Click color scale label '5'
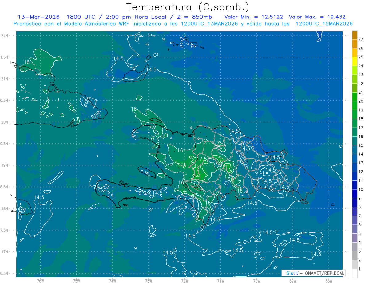The height and width of the screenshot is (285, 369). coord(360,234)
